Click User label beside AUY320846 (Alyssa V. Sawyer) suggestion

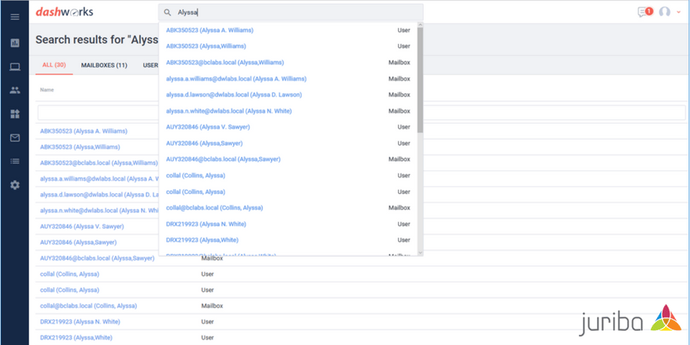404,128
